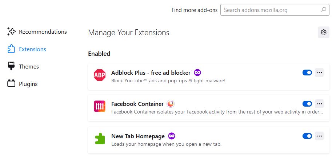Open more options for New Tab Homepage
The image size is (336, 157).
click(x=319, y=136)
